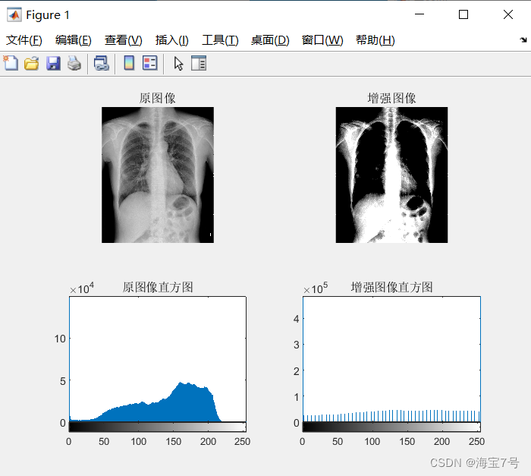The width and height of the screenshot is (531, 476).
Task: Open the 插入(I) menu
Action: (x=172, y=40)
